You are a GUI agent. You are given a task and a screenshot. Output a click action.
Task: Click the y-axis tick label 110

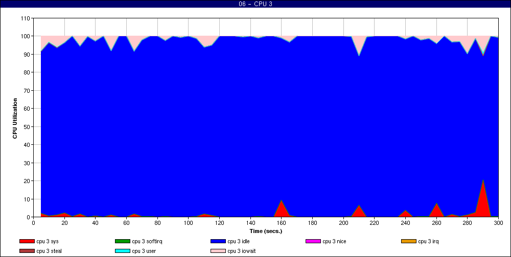(x=26, y=18)
